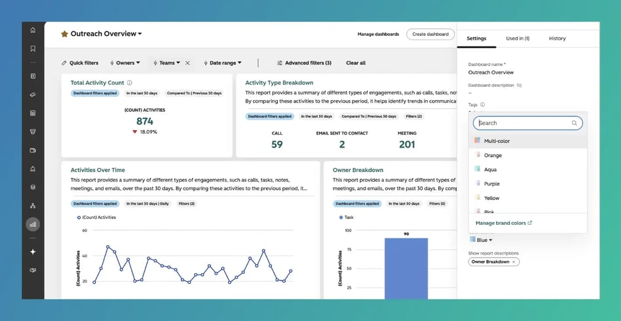Click the magnifier icon in the color search box

pos(574,123)
